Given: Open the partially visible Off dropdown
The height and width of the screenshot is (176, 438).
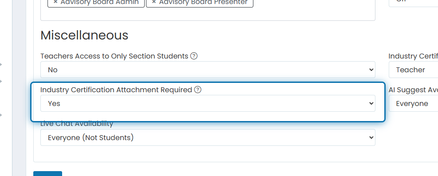Looking at the screenshot, I should [414, 3].
